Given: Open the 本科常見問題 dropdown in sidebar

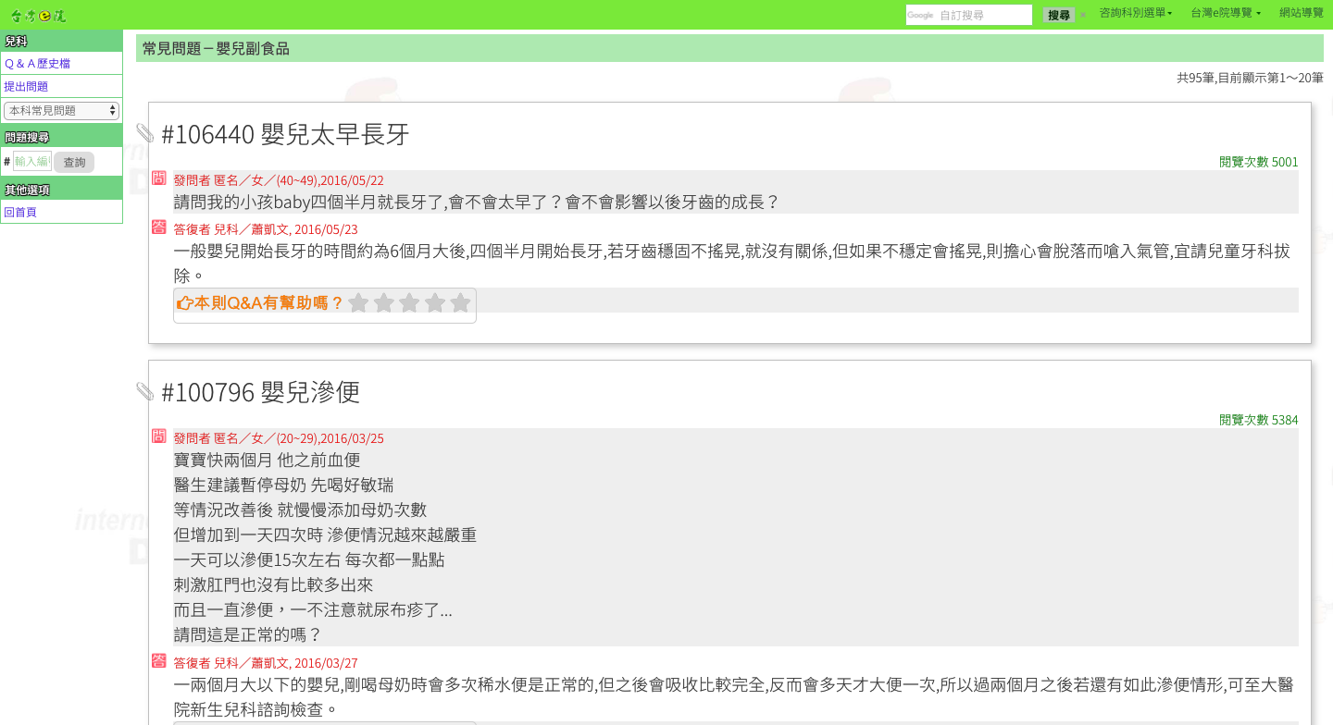Looking at the screenshot, I should (x=61, y=111).
